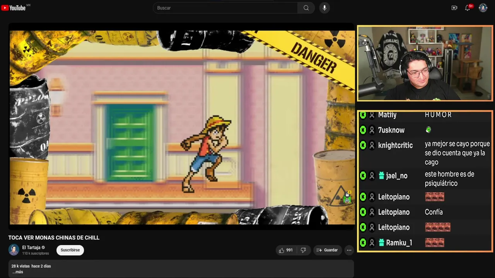
Task: Click the '110 k suscriptores' text
Action: tap(36, 253)
